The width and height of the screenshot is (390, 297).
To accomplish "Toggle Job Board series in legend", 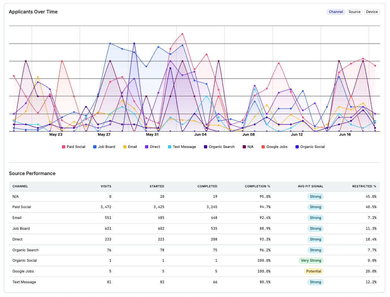I will [104, 147].
